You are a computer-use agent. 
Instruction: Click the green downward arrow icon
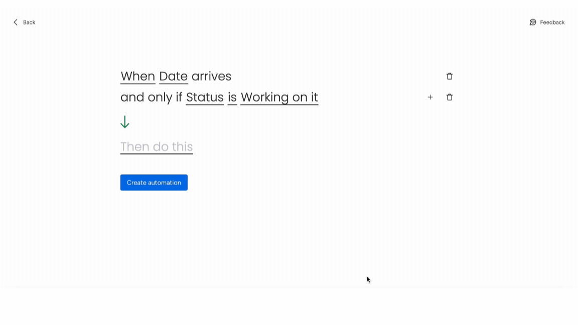click(x=125, y=122)
